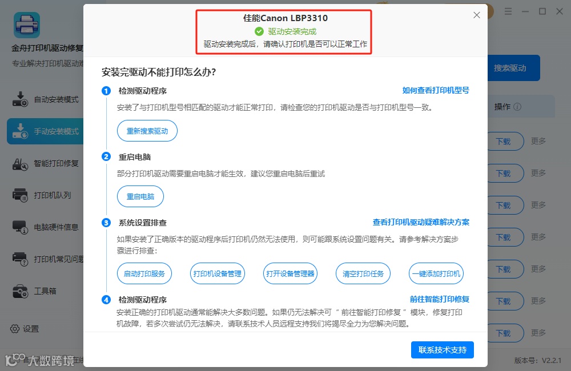Select 手动安装模式 menu label
The height and width of the screenshot is (371, 571).
tap(57, 131)
